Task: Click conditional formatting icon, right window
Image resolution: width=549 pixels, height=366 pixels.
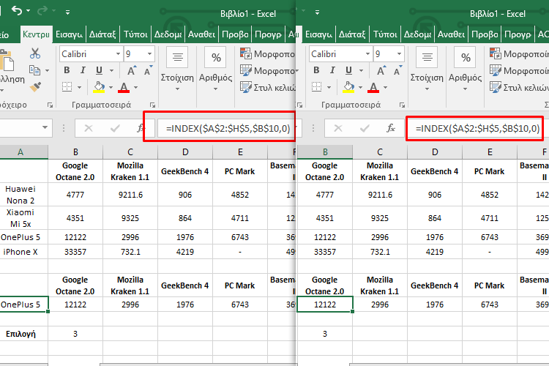Action: [x=496, y=53]
